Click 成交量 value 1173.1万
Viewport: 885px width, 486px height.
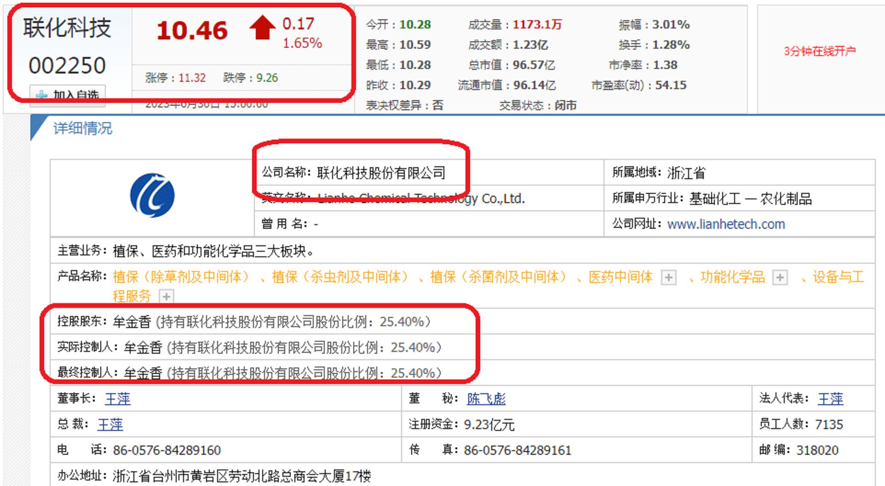pos(537,24)
